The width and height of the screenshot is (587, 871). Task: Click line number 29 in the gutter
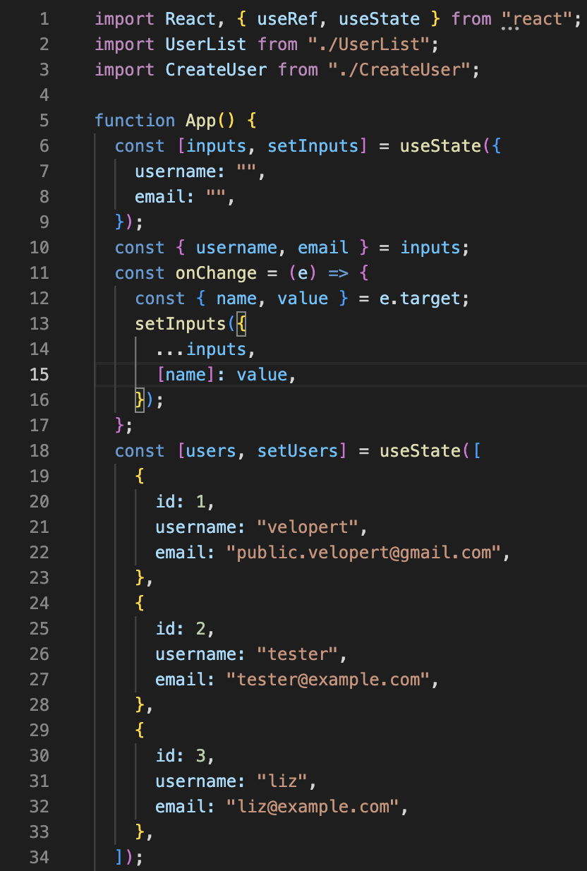tap(40, 731)
